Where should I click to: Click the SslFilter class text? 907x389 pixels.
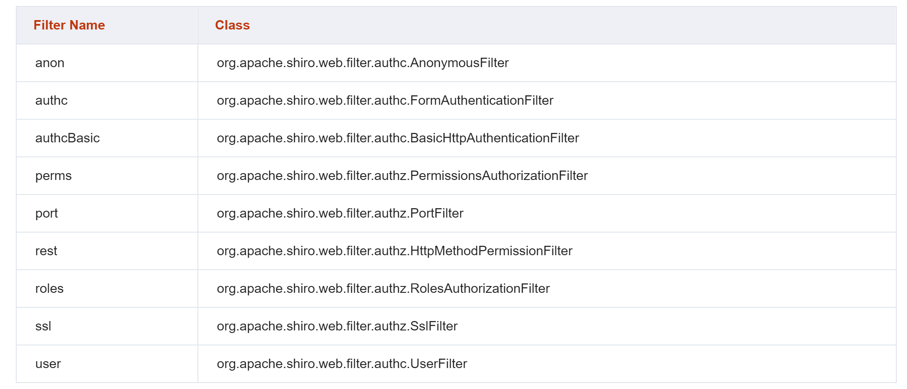coord(337,327)
